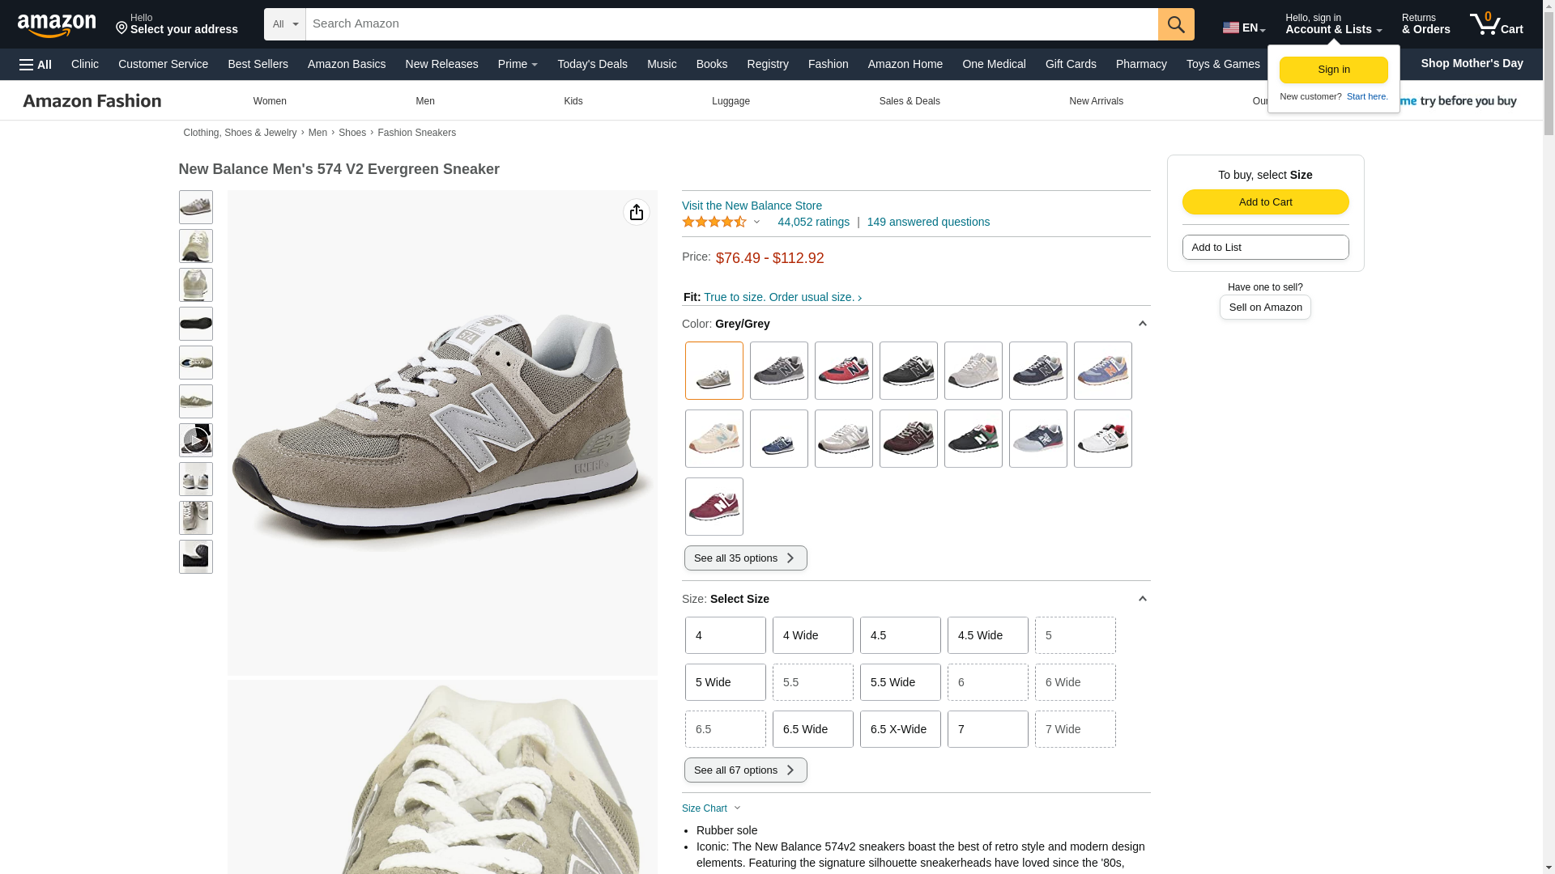Open the search category All dropdown
The height and width of the screenshot is (874, 1555).
tap(285, 24)
